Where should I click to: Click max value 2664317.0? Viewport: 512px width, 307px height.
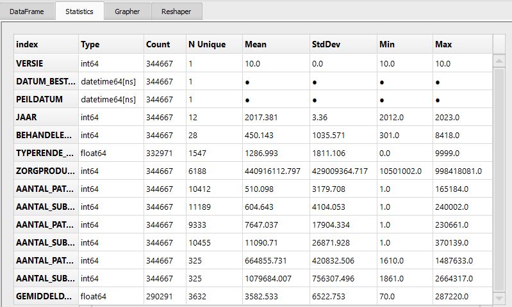tap(454, 279)
